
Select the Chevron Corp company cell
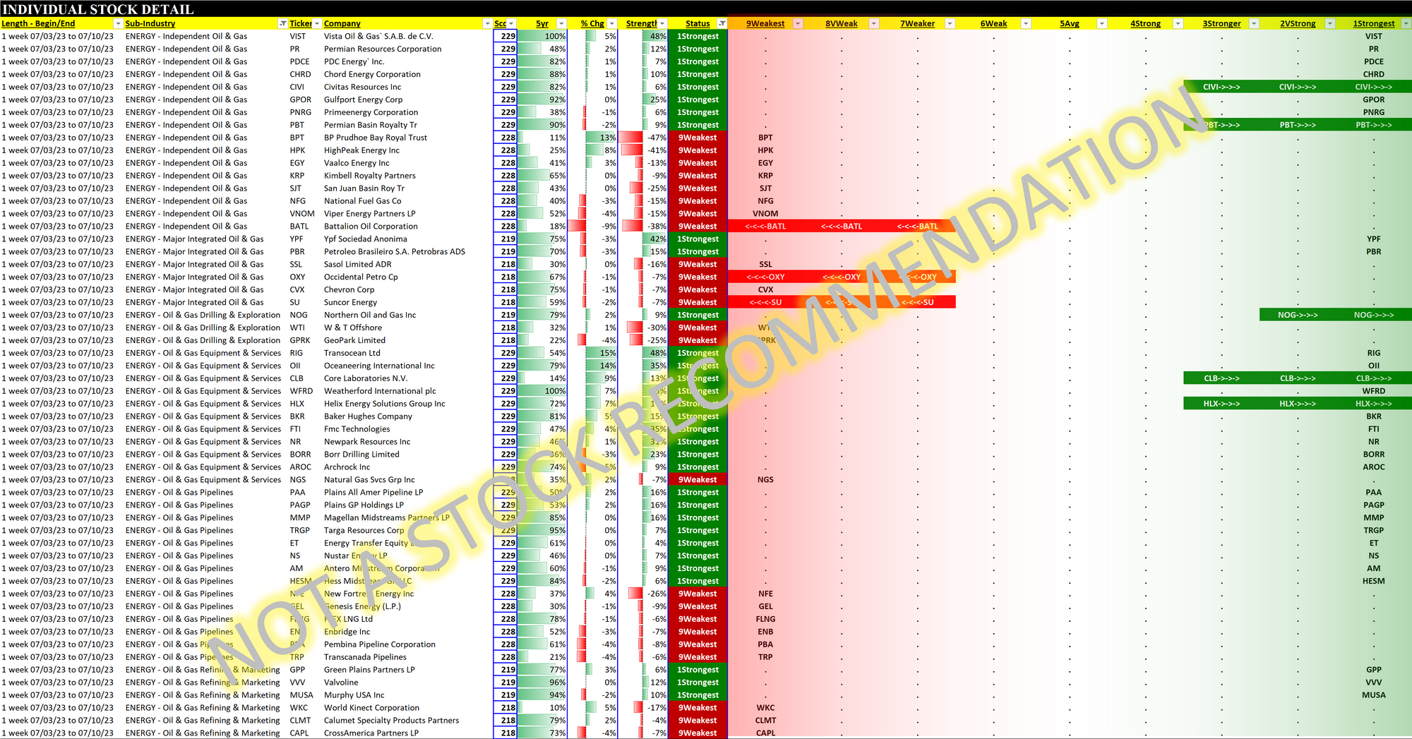(407, 290)
